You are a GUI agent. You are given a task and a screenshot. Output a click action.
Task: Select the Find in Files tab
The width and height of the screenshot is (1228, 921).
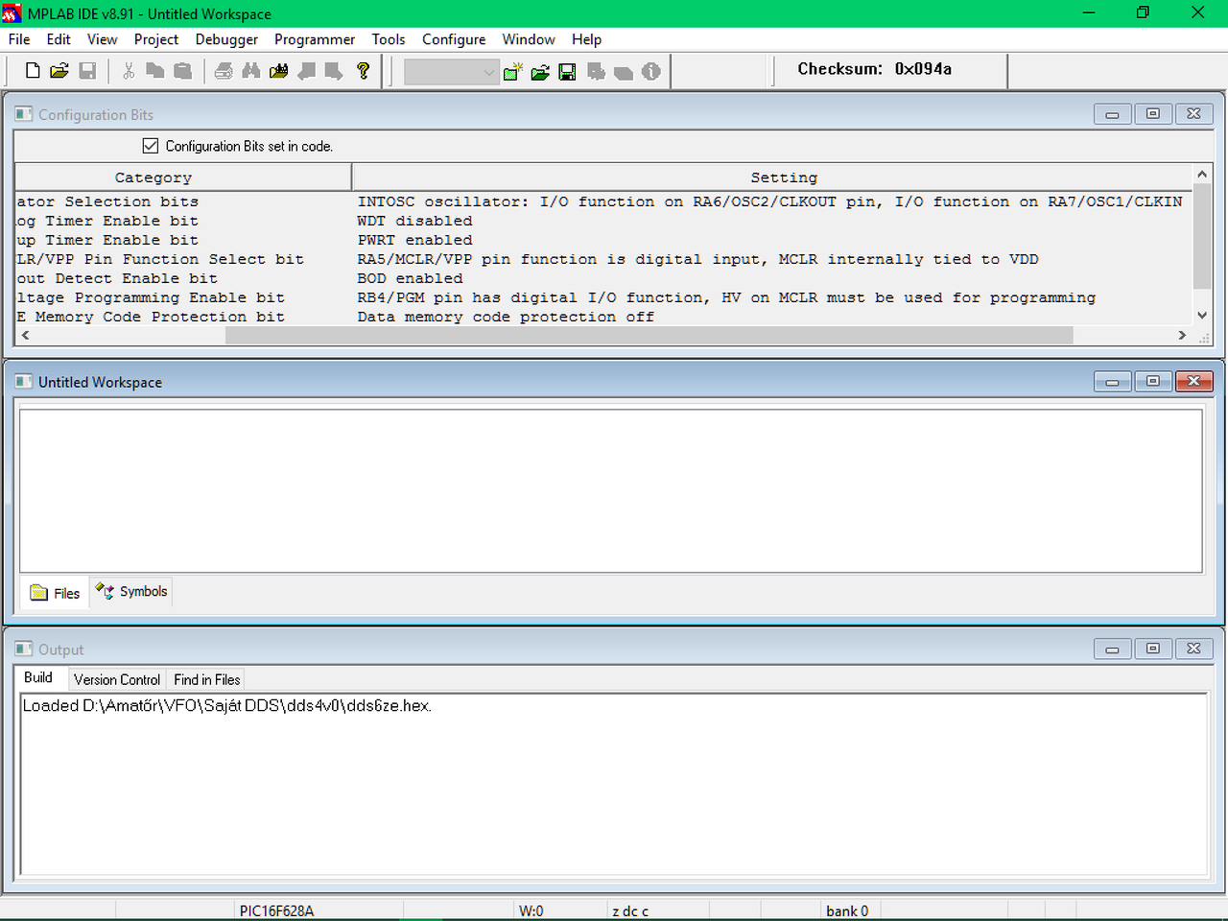207,679
